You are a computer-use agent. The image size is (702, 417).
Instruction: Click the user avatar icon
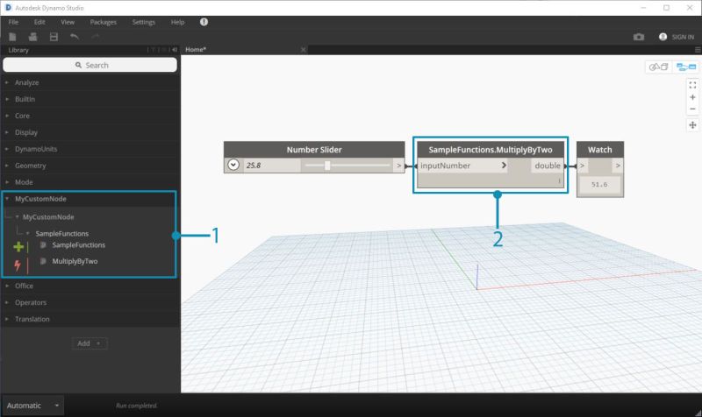pos(663,37)
